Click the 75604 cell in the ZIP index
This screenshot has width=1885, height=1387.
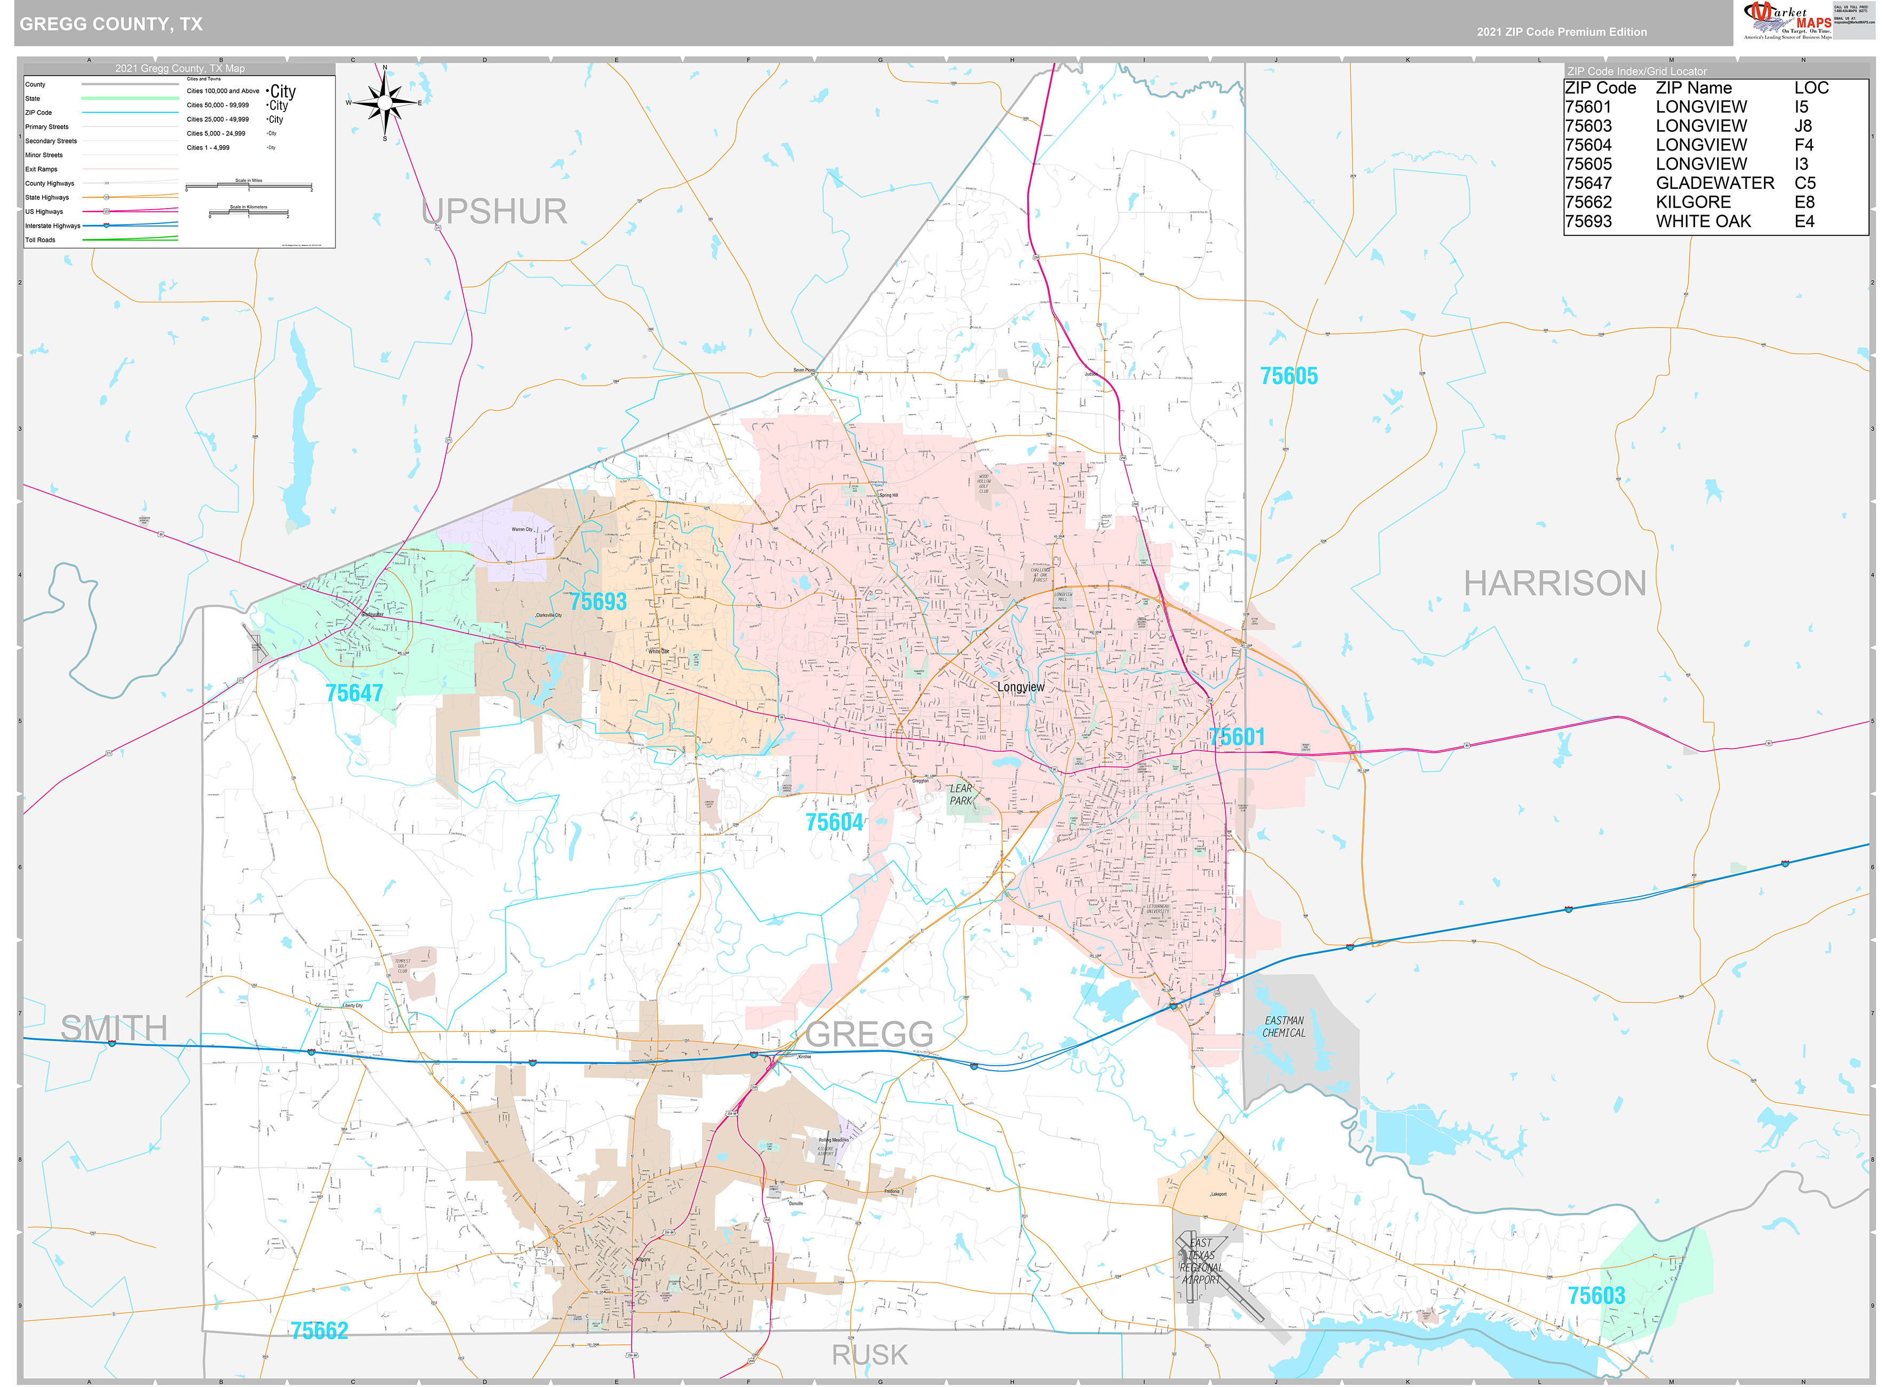[x=1588, y=145]
